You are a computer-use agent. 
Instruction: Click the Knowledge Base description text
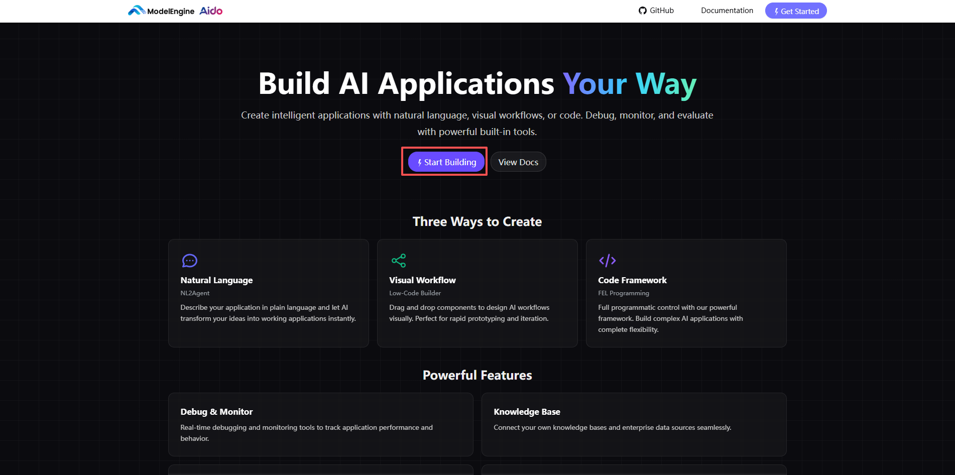pos(612,427)
